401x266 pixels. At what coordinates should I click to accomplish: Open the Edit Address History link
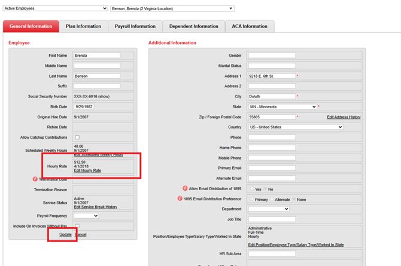[x=344, y=117]
